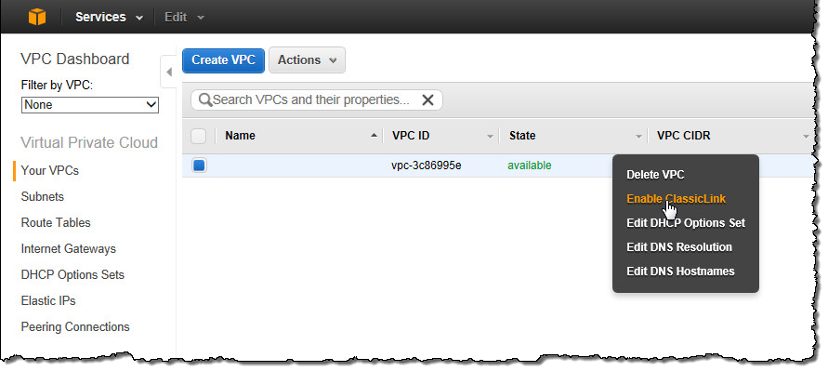The image size is (828, 371).
Task: Open Internet Gateways from the sidebar
Action: (68, 248)
